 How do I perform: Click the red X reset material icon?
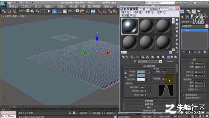137,57
